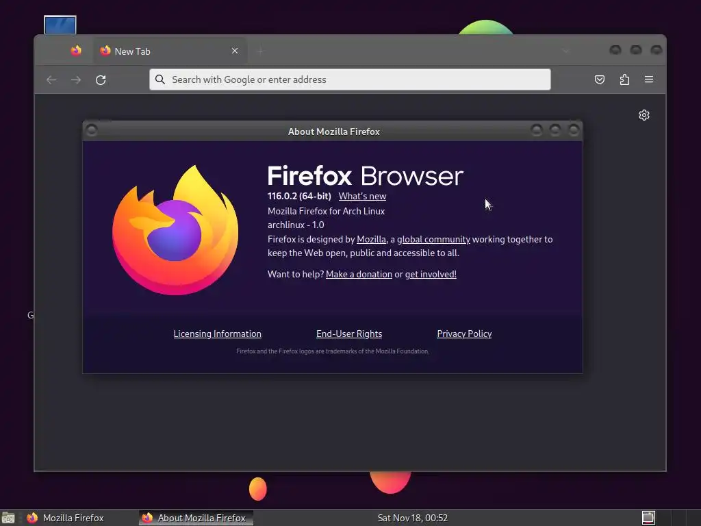Click the text archlinux - 1.0
Image resolution: width=701 pixels, height=526 pixels.
point(296,225)
